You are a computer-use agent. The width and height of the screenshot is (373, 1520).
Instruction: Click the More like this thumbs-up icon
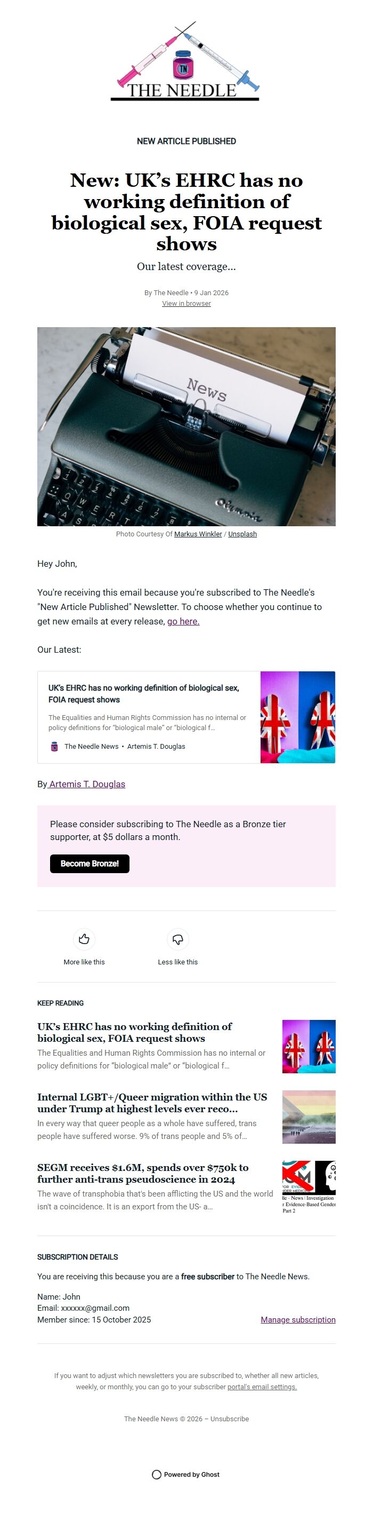pyautogui.click(x=84, y=939)
